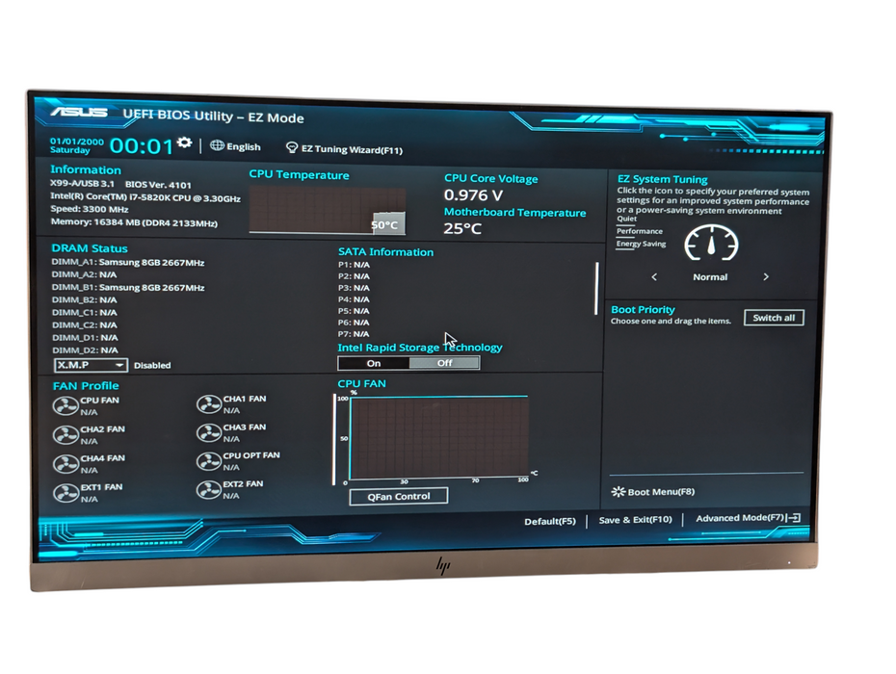This screenshot has width=896, height=674.
Task: Open Boot Menu(F8)
Action: [x=653, y=492]
